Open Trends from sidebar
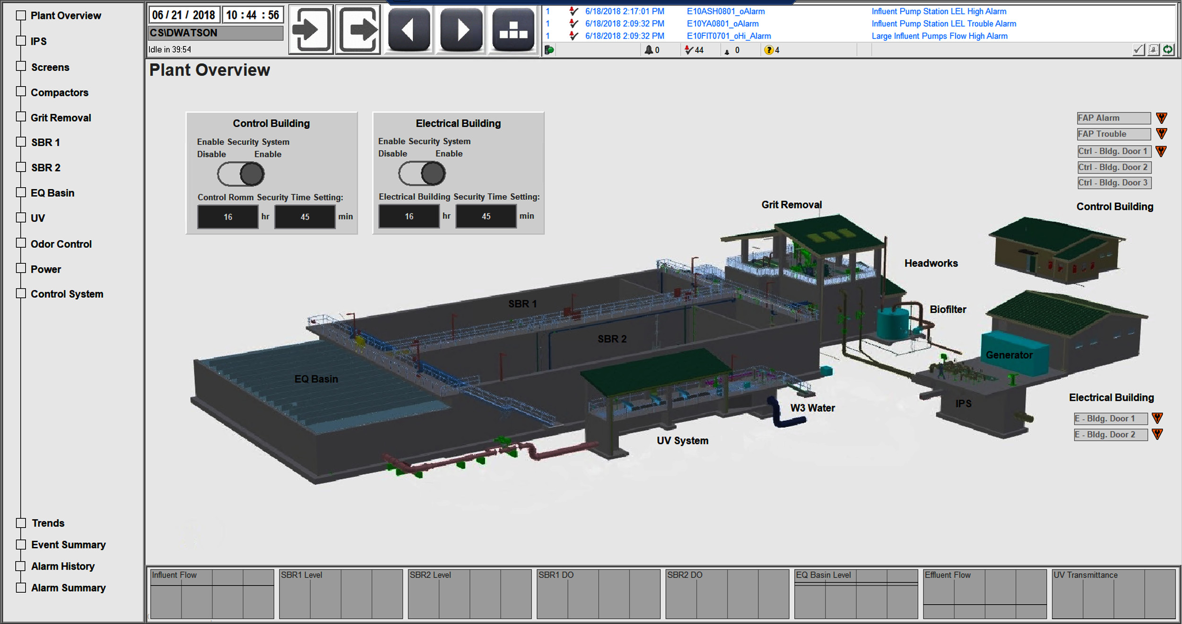 (x=48, y=523)
